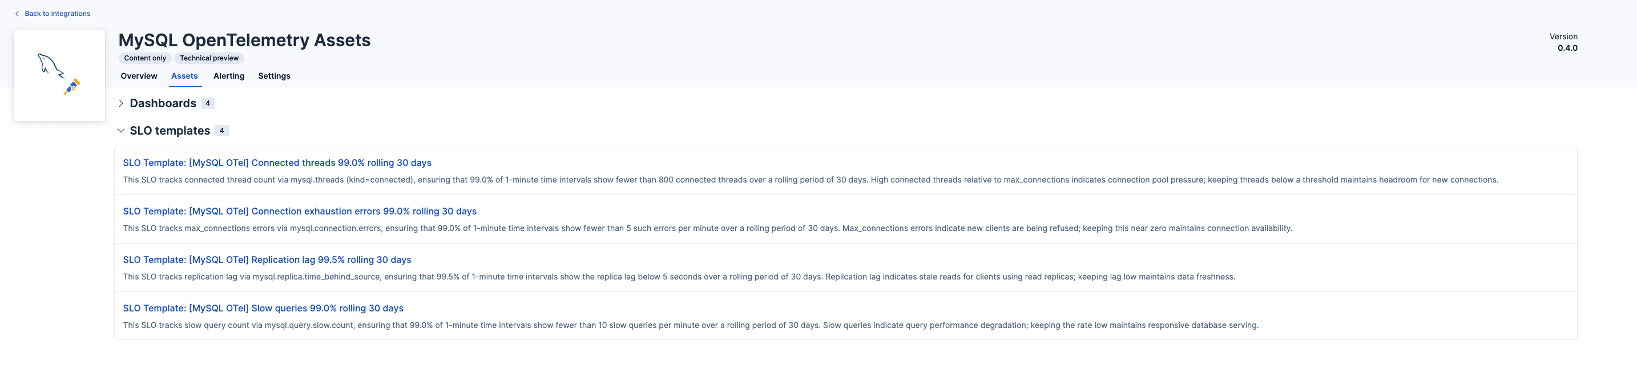Open the Overview tab

[139, 75]
